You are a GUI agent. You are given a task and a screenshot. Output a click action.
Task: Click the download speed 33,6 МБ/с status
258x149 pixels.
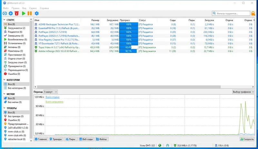click(x=185, y=145)
